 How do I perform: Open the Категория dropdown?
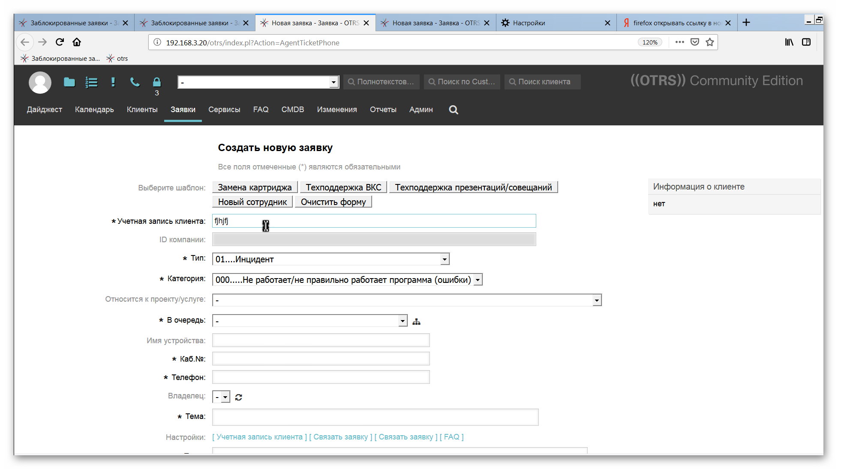tap(348, 280)
